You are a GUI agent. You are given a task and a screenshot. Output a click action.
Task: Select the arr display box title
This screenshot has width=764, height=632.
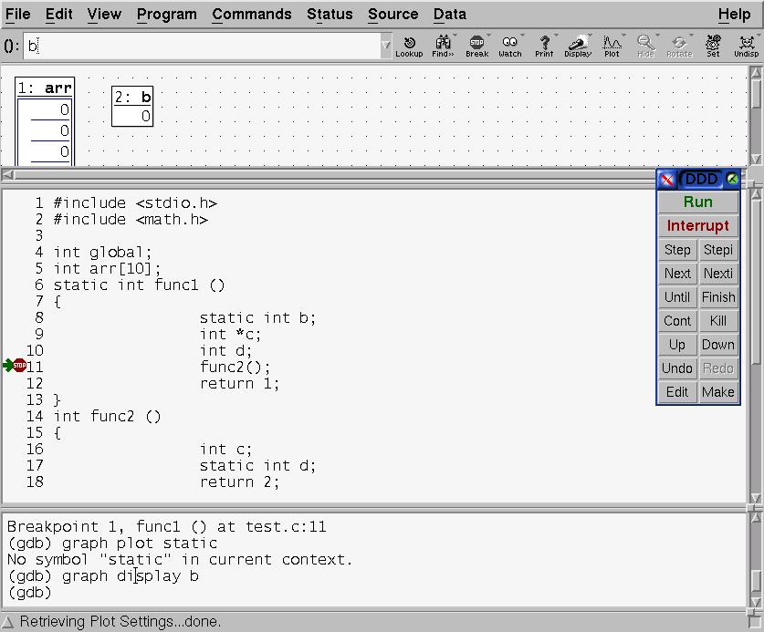pyautogui.click(x=45, y=88)
